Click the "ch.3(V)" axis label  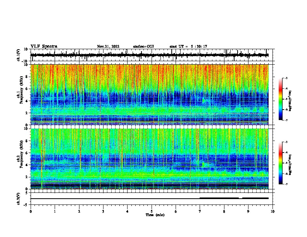18,199
